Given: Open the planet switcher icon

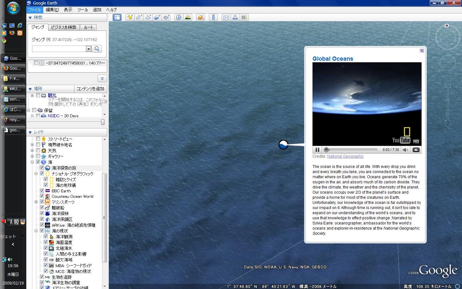Looking at the screenshot, I should coord(201,17).
